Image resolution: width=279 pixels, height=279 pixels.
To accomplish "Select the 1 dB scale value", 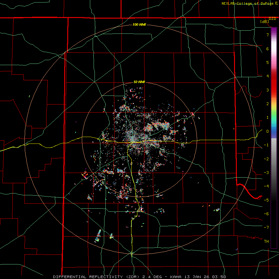I will [x=268, y=117].
